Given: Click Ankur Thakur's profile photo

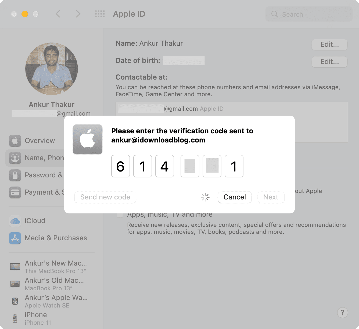Looking at the screenshot, I should click(x=52, y=69).
